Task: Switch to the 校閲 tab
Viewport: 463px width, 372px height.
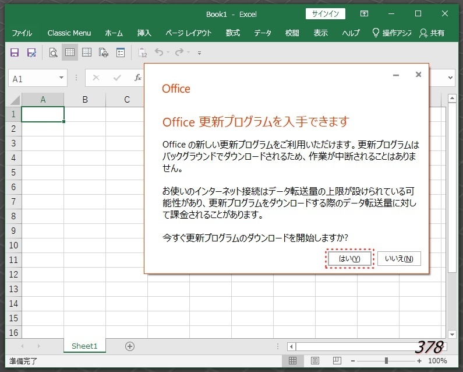Action: coord(292,33)
